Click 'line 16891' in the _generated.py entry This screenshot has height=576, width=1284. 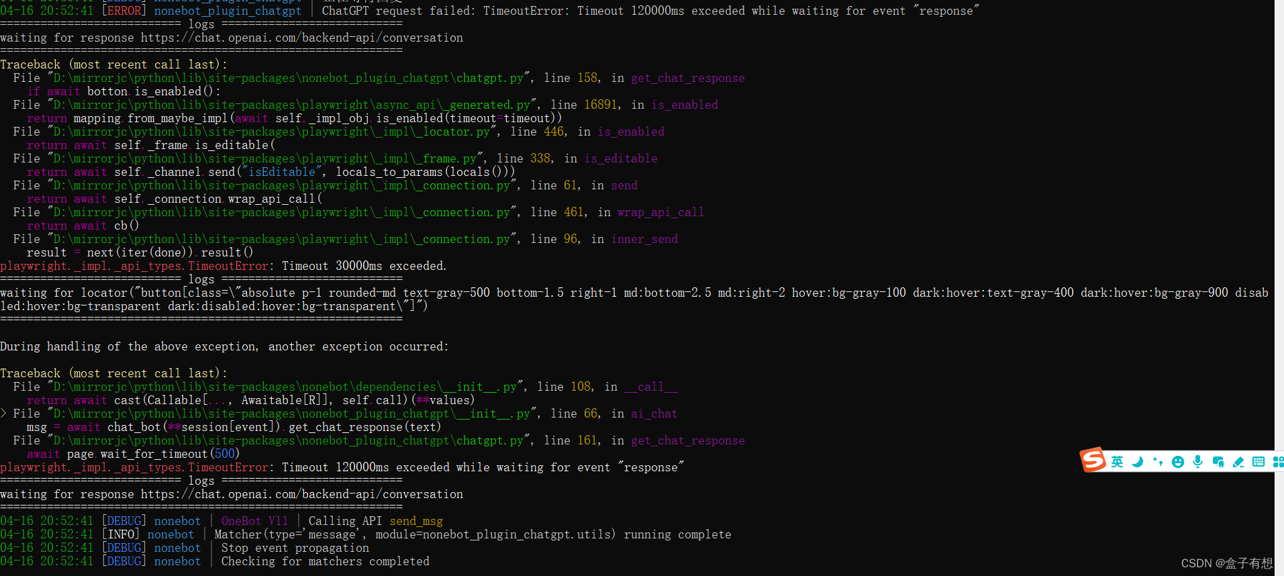pos(584,105)
